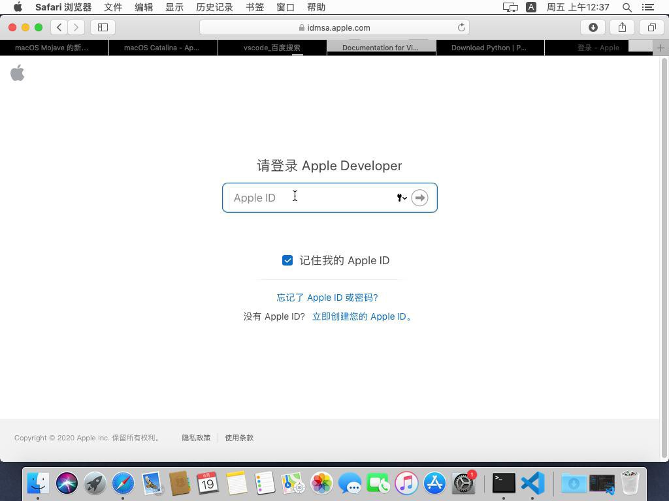Image resolution: width=669 pixels, height=501 pixels.
Task: Open the 文件 menu
Action: [x=113, y=7]
